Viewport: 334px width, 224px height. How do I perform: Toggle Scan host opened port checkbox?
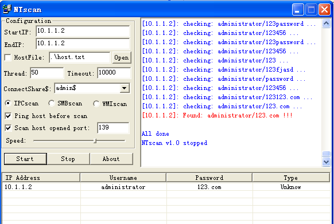[x=8, y=128]
